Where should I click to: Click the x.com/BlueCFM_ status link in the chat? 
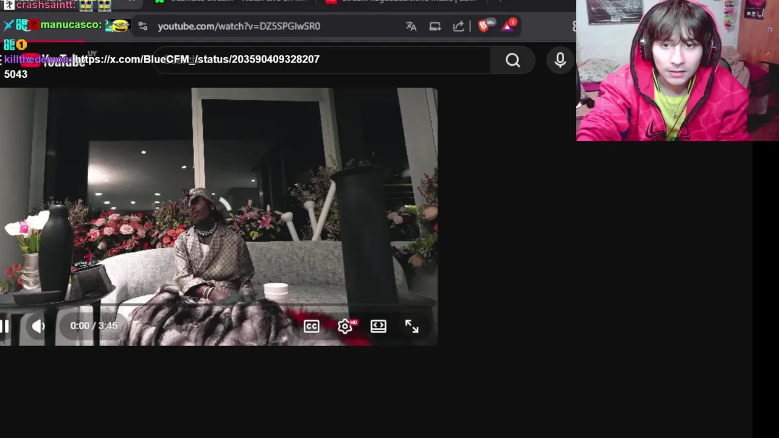[x=197, y=60]
